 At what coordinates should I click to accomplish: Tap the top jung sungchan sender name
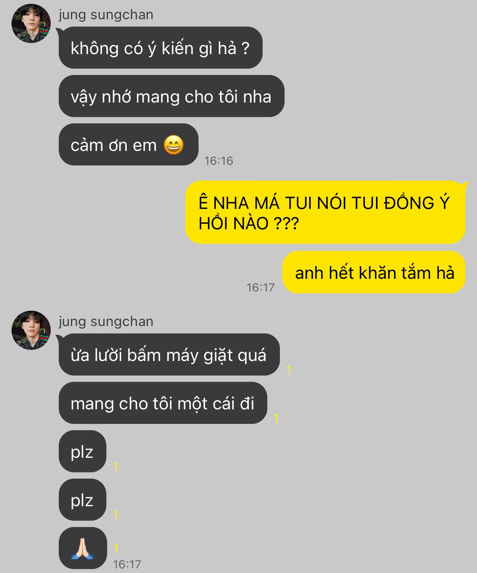pyautogui.click(x=106, y=15)
